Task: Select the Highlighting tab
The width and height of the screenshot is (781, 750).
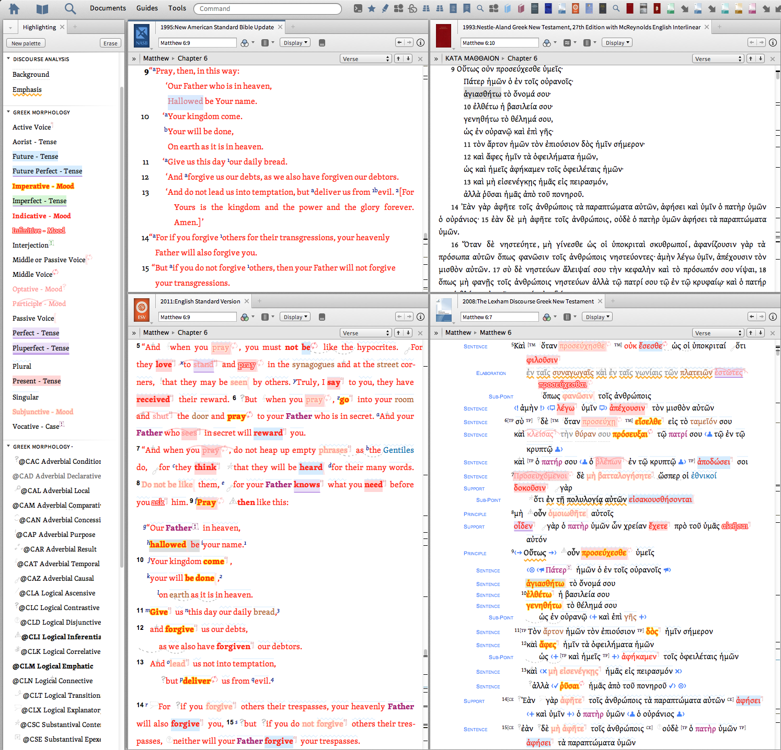Action: (x=39, y=27)
